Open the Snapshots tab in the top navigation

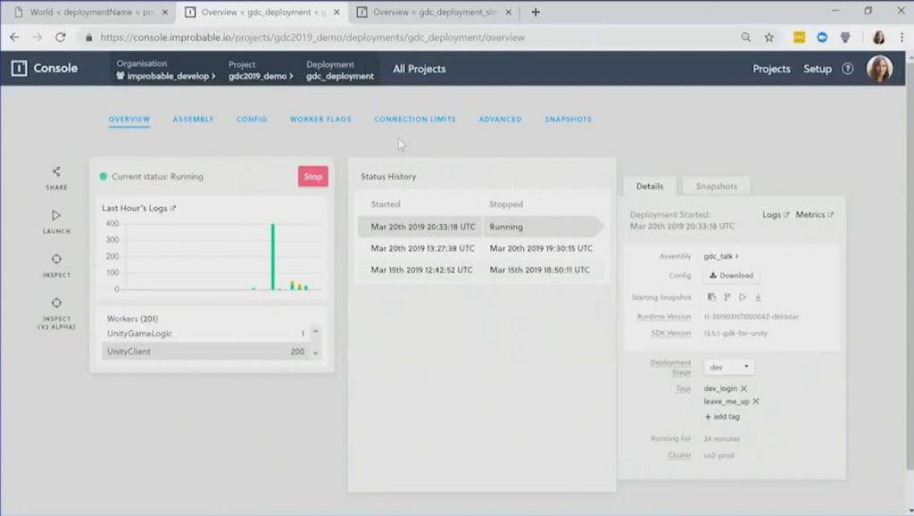tap(569, 119)
